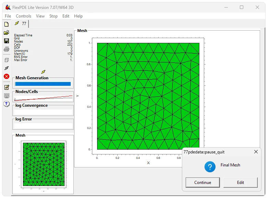
Task: Open the script editor pencil icon
Action: [x=7, y=88]
